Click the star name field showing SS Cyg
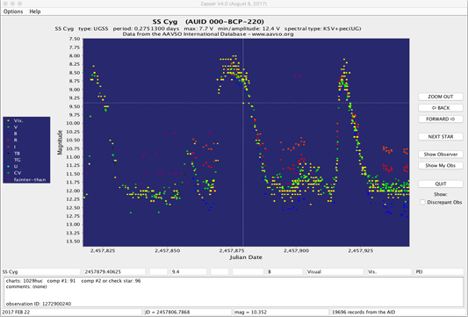Screen dimensions: 468x317 coord(41,271)
